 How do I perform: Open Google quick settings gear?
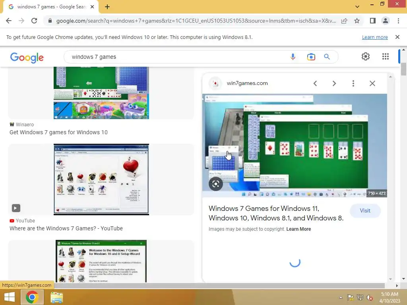pos(366,56)
